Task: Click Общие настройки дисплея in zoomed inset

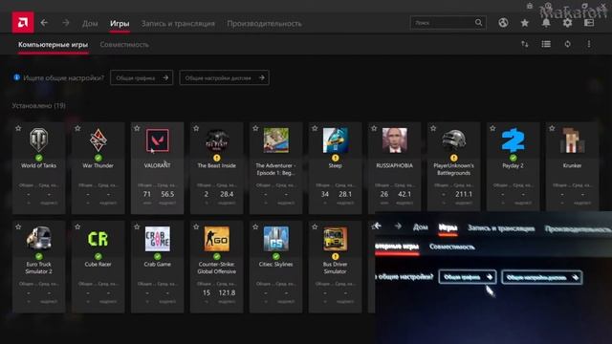Action: point(542,277)
